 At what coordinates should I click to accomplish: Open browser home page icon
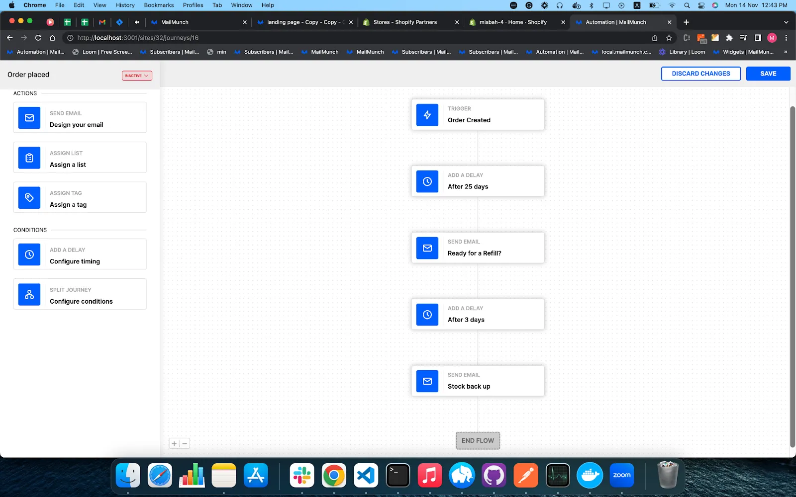(x=52, y=38)
